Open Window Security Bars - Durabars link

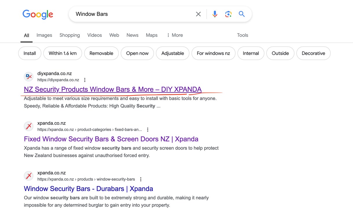[x=89, y=189]
